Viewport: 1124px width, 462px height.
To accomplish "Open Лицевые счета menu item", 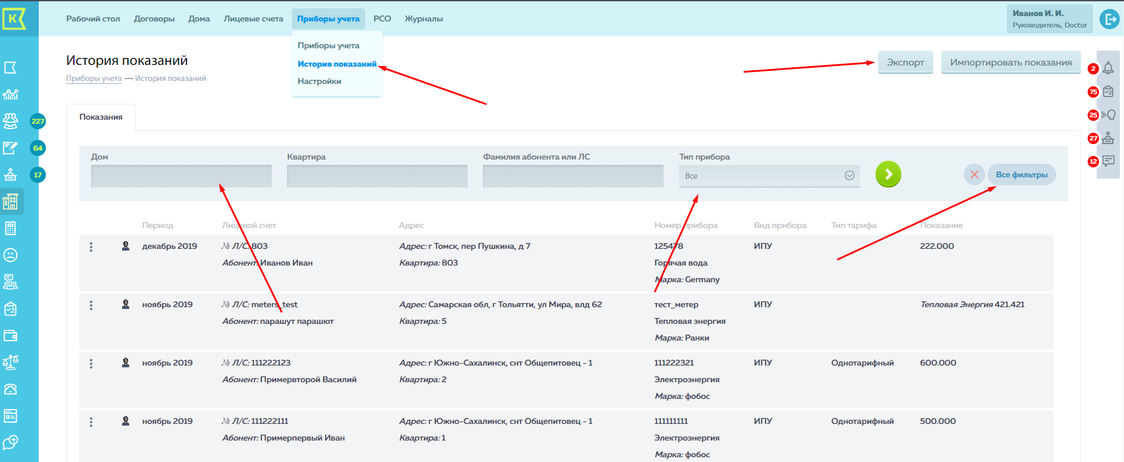I will (x=253, y=18).
